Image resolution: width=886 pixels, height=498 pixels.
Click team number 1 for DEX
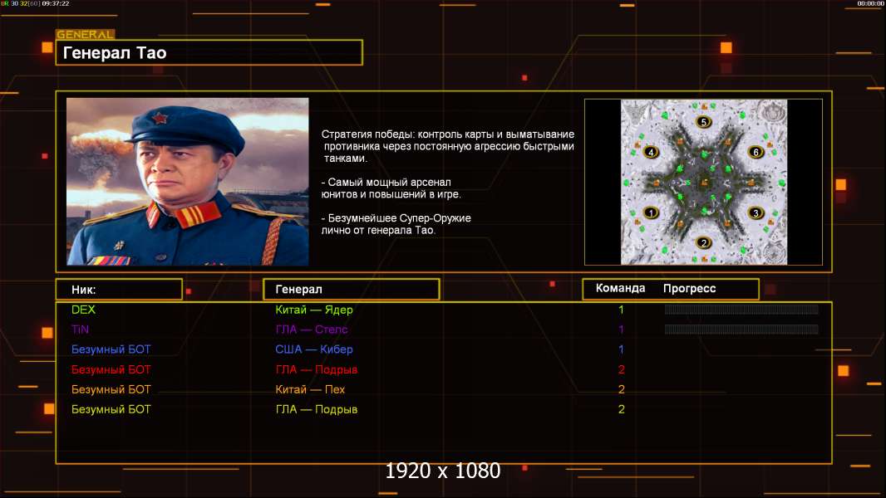coord(621,310)
